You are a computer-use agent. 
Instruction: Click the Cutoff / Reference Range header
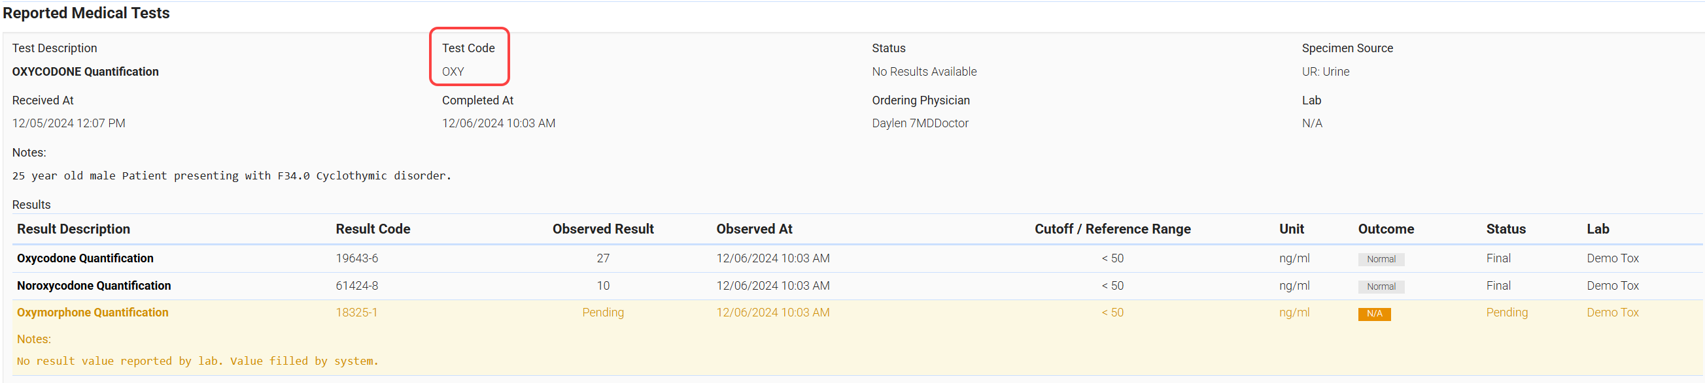(x=1112, y=229)
